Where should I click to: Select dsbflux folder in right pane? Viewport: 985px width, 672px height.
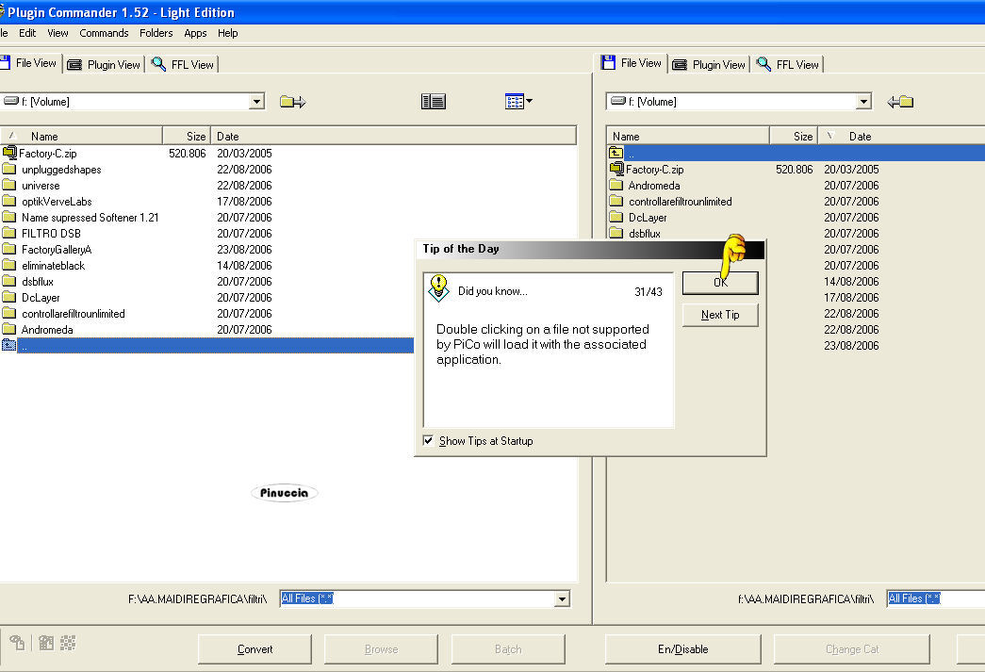[645, 233]
